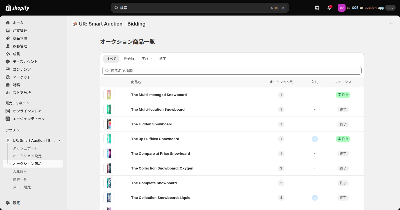Click the 成長 gauge icon
Image resolution: width=400 pixels, height=210 pixels.
coord(8,54)
